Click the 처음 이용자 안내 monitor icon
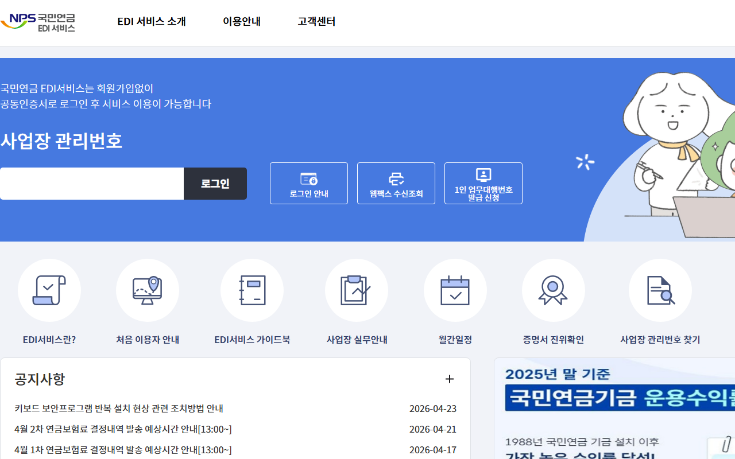The width and height of the screenshot is (735, 459). point(148,290)
